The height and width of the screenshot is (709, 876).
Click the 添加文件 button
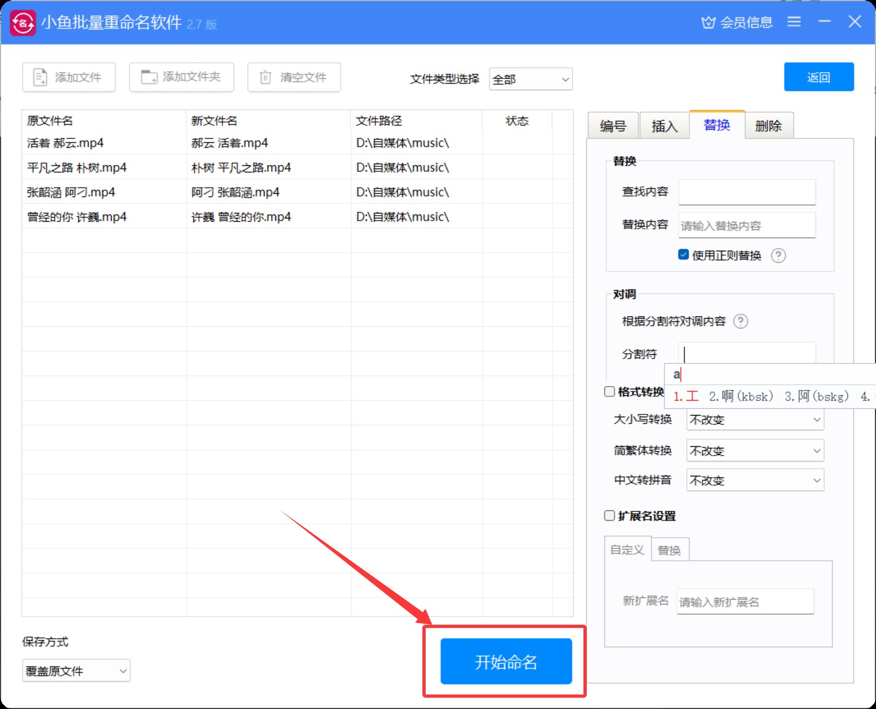pos(69,77)
